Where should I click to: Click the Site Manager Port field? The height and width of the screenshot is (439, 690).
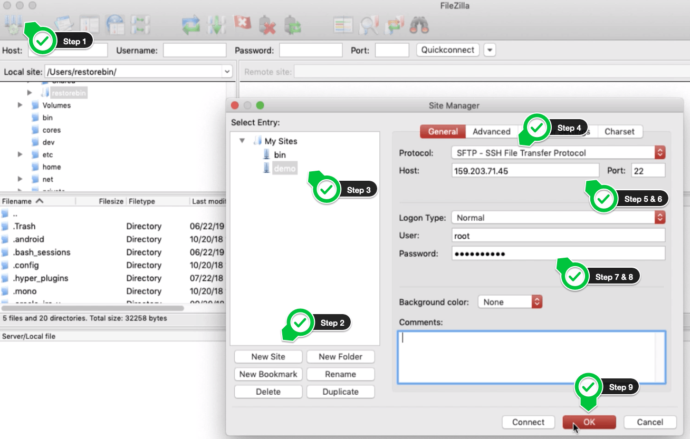point(648,170)
